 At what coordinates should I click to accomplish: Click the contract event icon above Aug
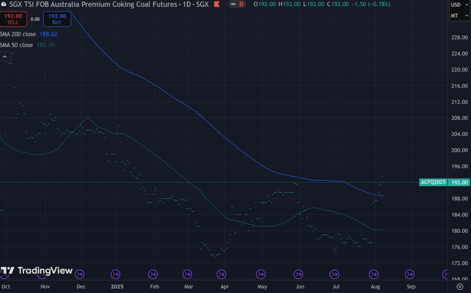pos(374,275)
